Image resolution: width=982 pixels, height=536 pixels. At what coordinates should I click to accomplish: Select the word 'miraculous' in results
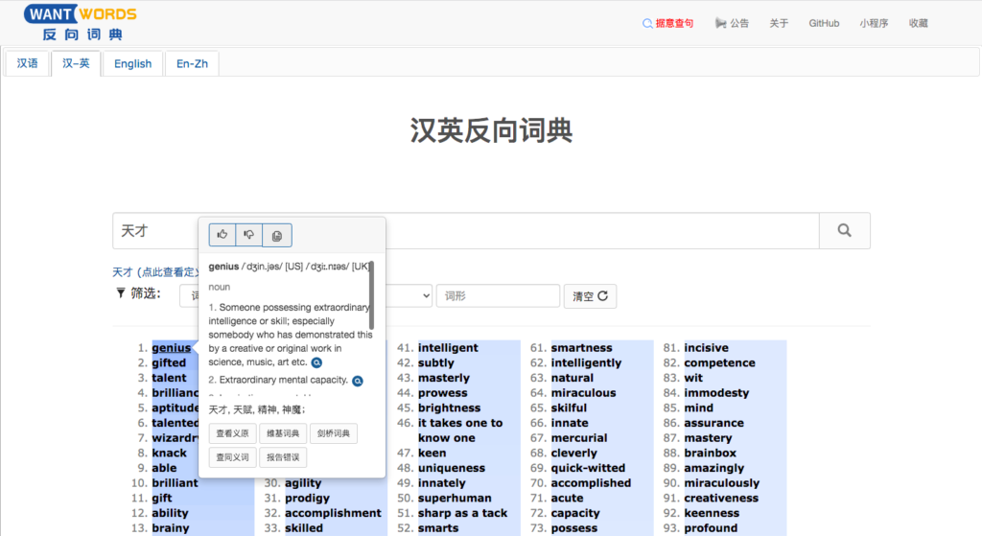tap(584, 392)
